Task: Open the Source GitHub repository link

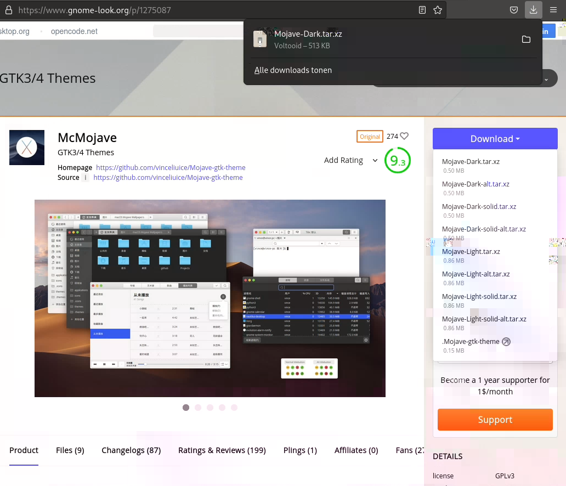Action: tap(168, 177)
